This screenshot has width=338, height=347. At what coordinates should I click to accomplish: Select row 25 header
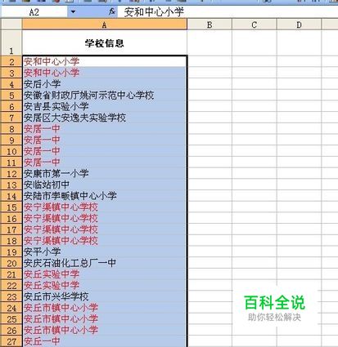pyautogui.click(x=11, y=319)
